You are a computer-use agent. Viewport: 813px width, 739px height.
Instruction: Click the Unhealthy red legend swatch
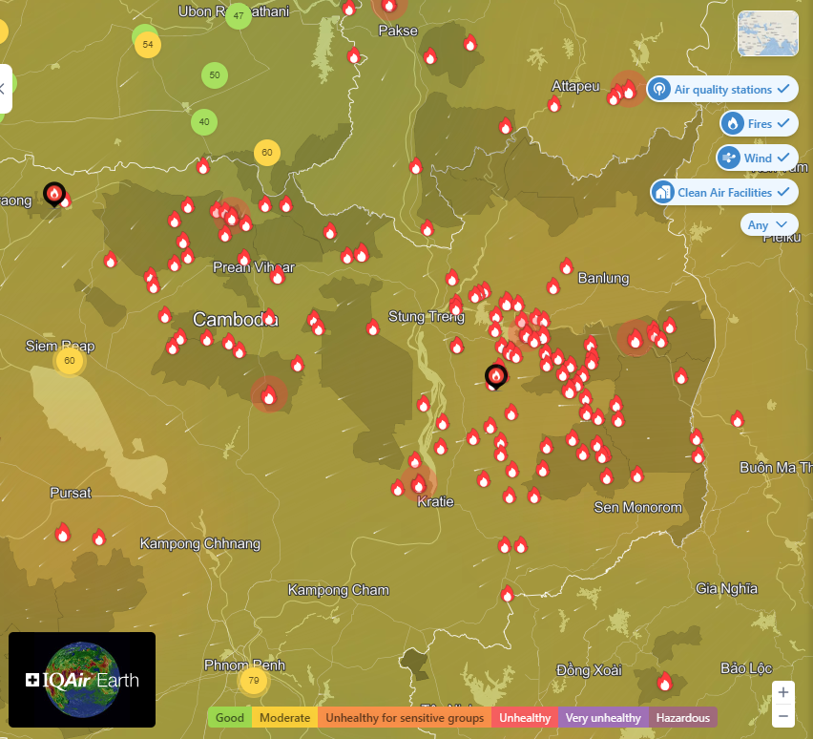525,717
